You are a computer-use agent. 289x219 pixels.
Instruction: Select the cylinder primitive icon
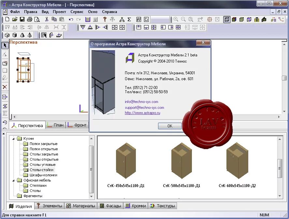pyautogui.click(x=15, y=35)
